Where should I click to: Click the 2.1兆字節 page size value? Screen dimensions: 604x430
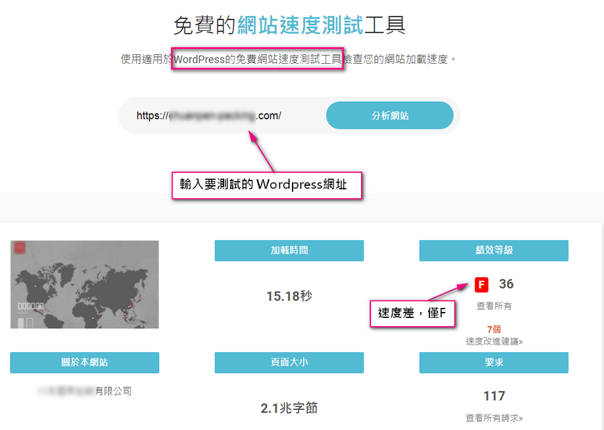(289, 408)
